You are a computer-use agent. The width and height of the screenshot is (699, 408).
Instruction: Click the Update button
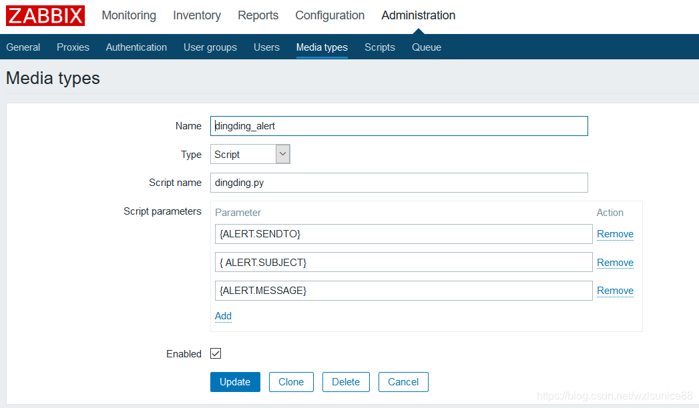click(235, 382)
